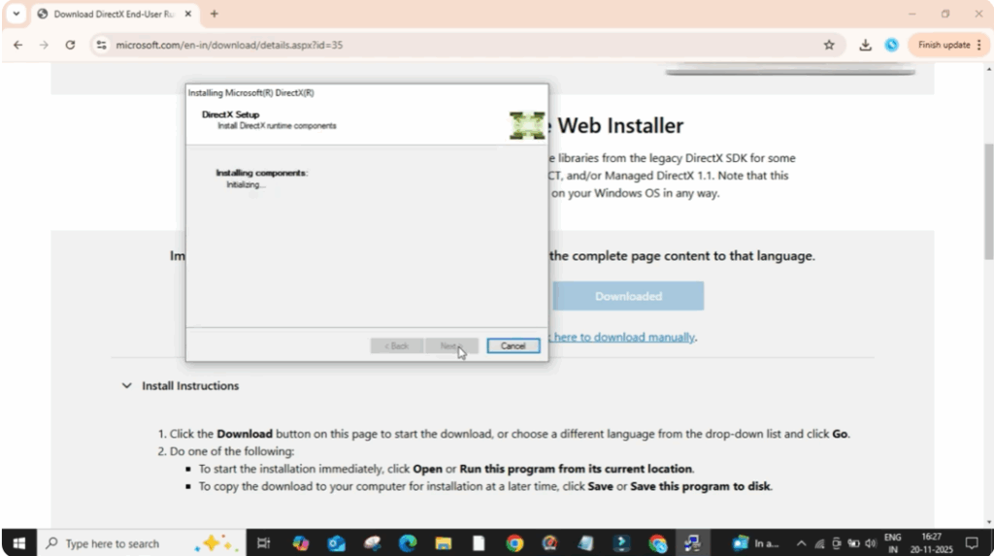The image size is (994, 556).
Task: Click the disabled Next button in DirectX Setup
Action: [451, 346]
